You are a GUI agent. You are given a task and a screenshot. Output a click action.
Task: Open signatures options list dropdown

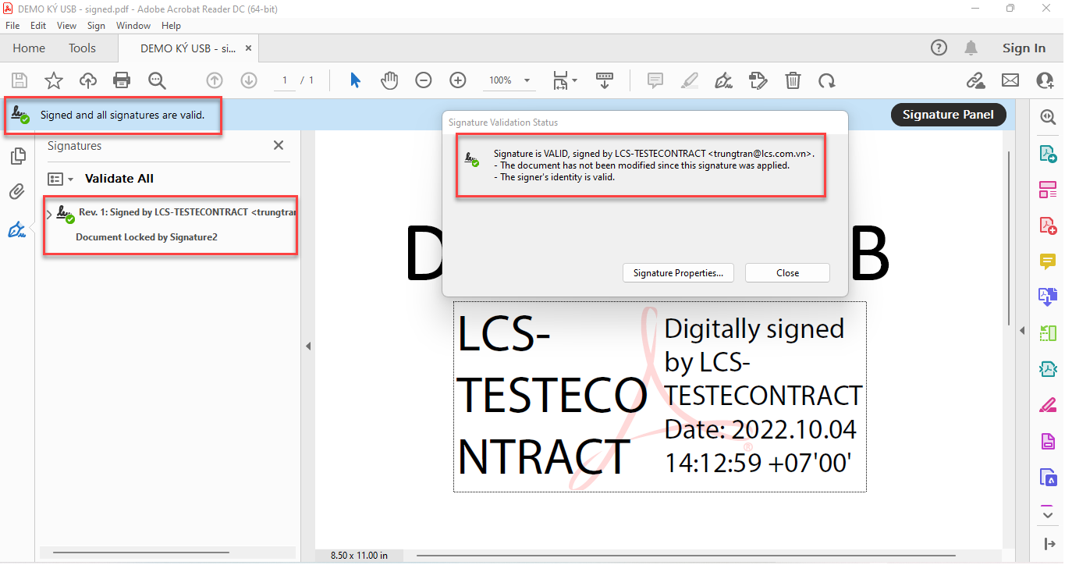(60, 179)
